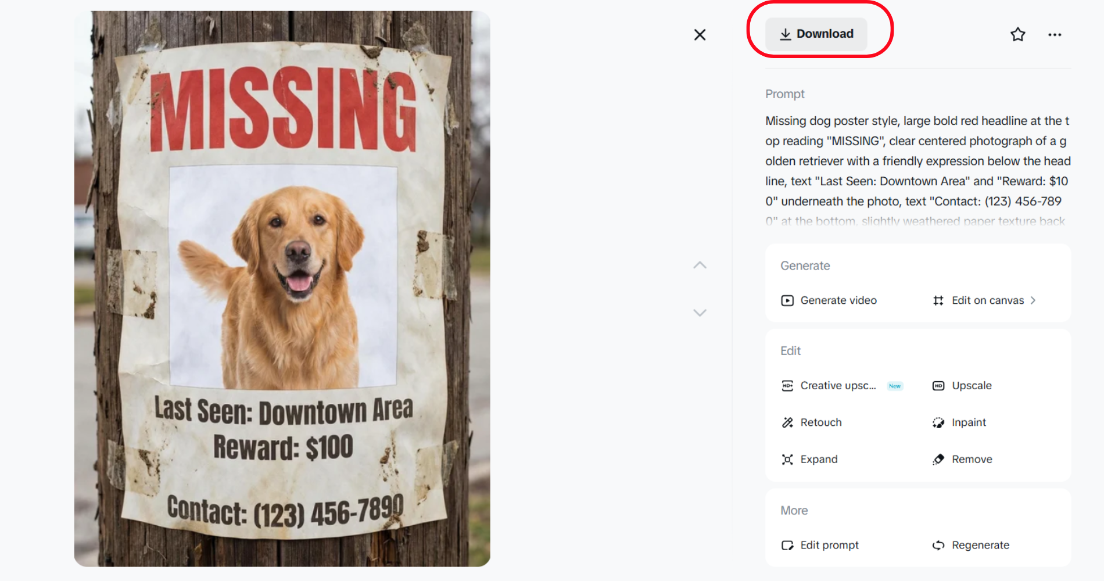This screenshot has height=581, width=1104.
Task: Click the Download button
Action: pyautogui.click(x=816, y=34)
